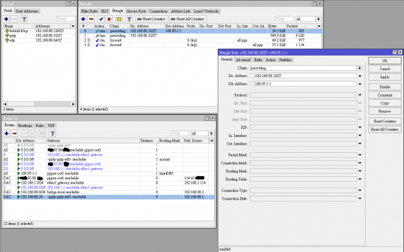Screen dimensions: 404x252
Task: Expand the Protocol field arrow
Action: [x=360, y=95]
